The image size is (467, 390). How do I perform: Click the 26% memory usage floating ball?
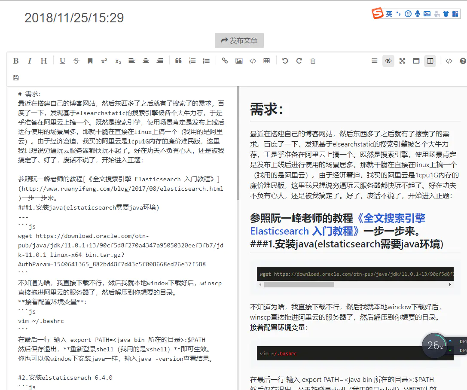434,345
